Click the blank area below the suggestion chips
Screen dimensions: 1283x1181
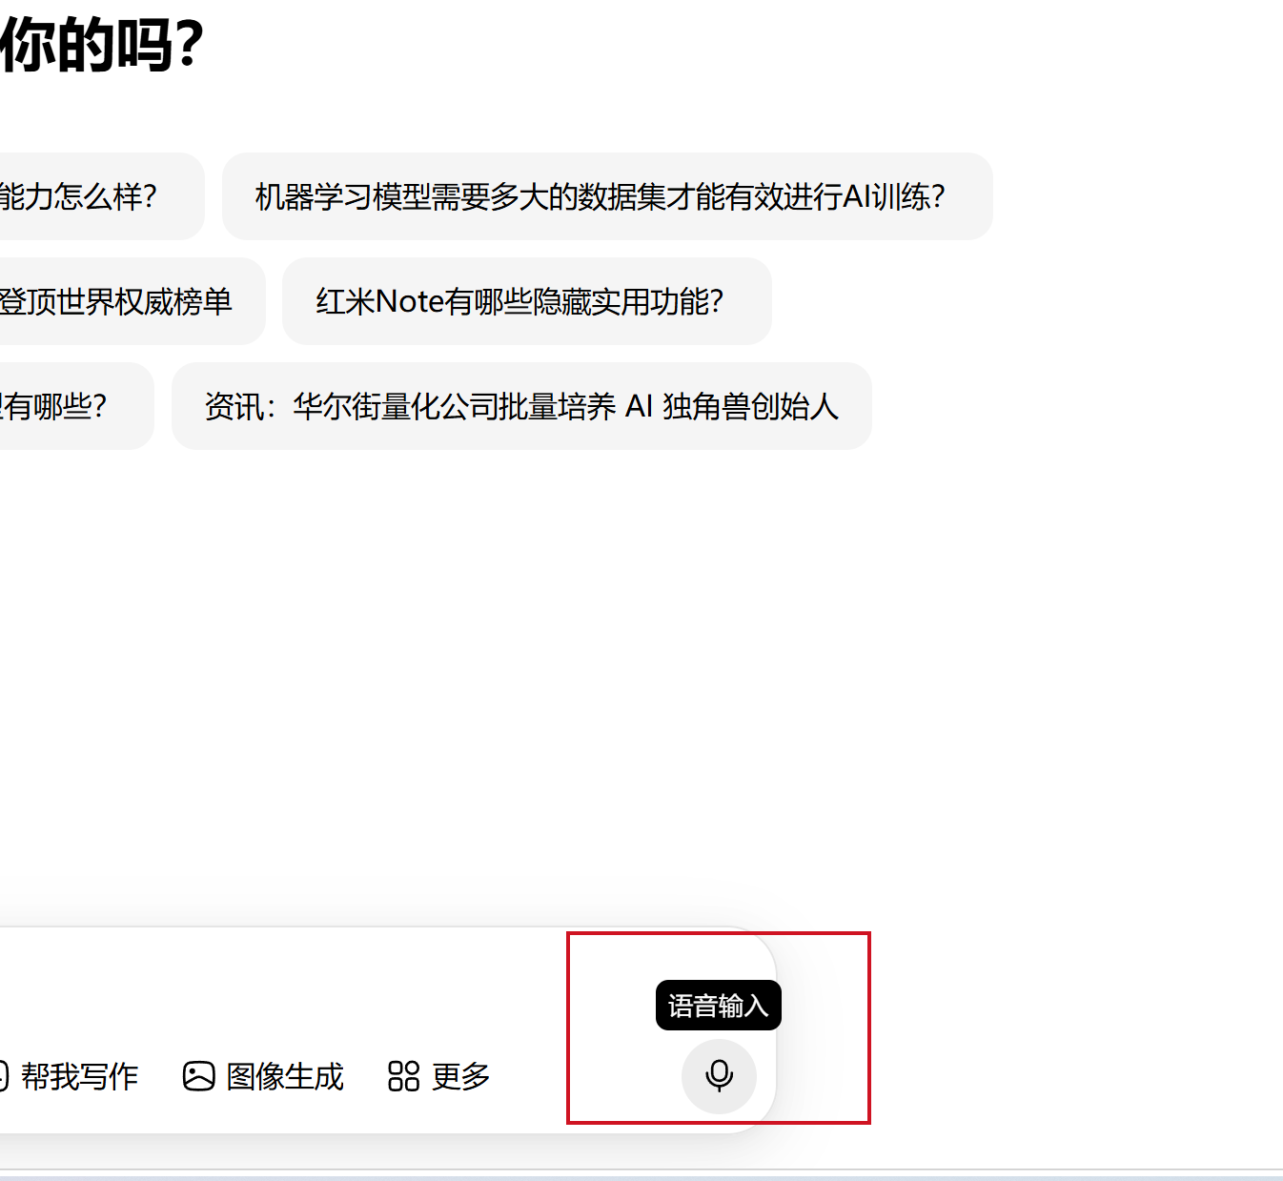click(x=572, y=667)
